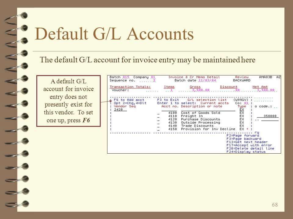293x219 pixels.
Task: Click 'F24=Display status' key label
Action: [x=246, y=152]
